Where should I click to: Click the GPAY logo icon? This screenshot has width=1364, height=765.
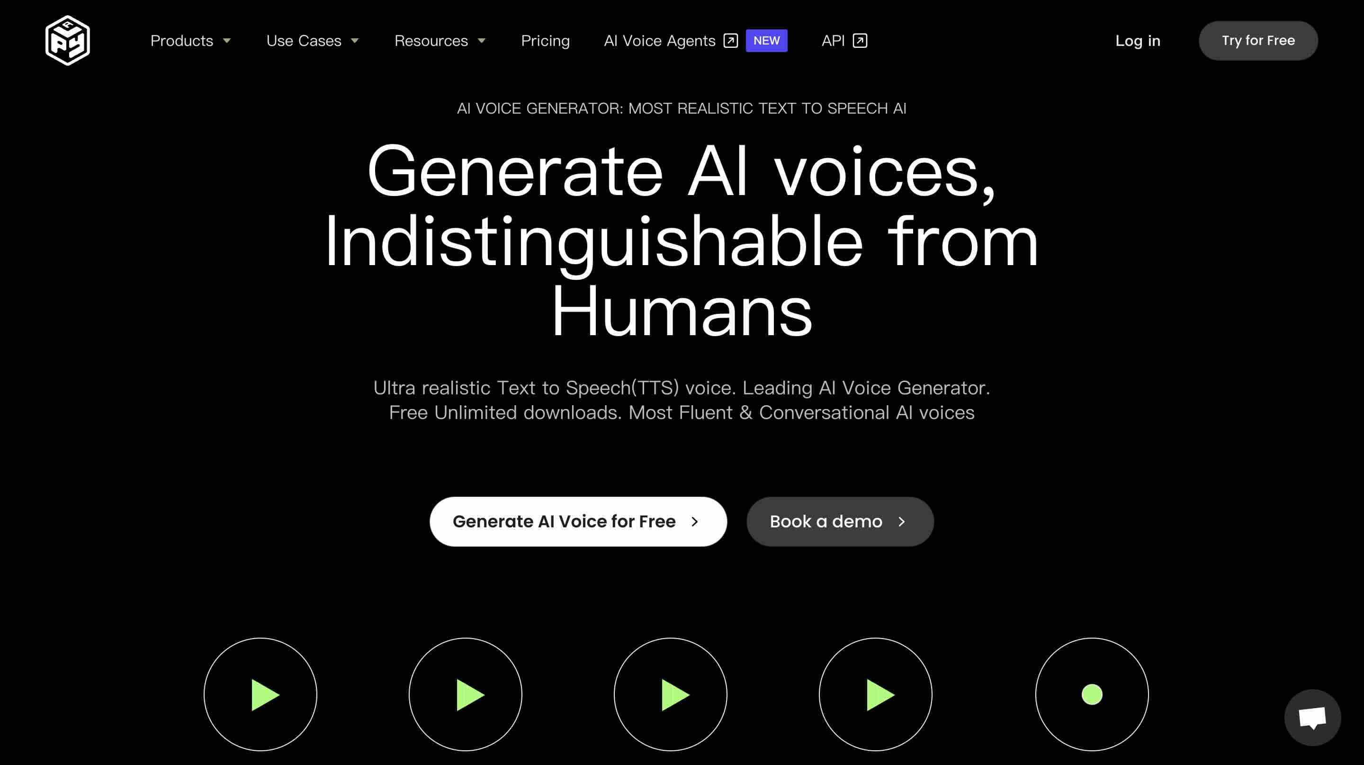point(67,40)
